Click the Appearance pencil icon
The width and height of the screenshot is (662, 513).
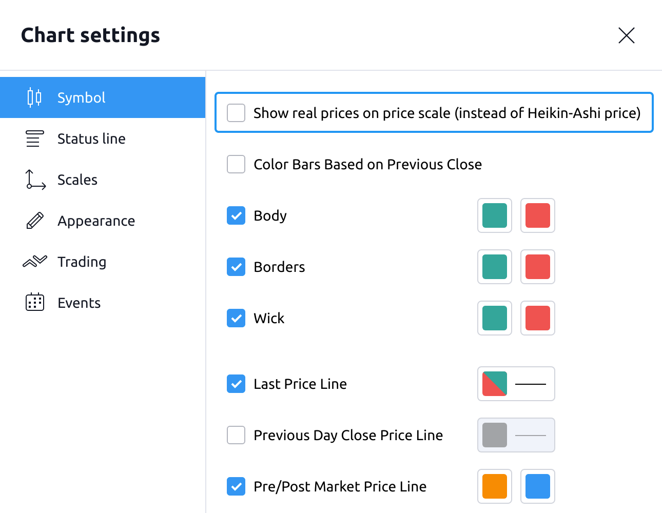(35, 221)
